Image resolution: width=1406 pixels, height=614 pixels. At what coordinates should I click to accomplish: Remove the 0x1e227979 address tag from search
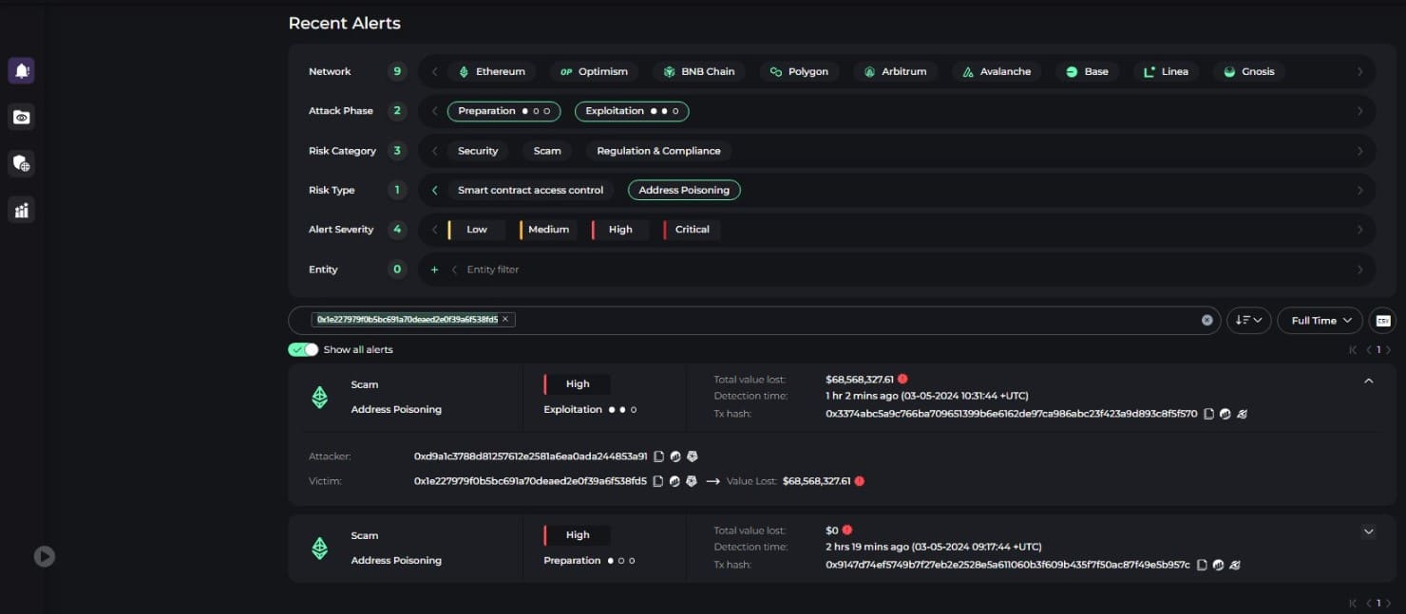pyautogui.click(x=505, y=320)
